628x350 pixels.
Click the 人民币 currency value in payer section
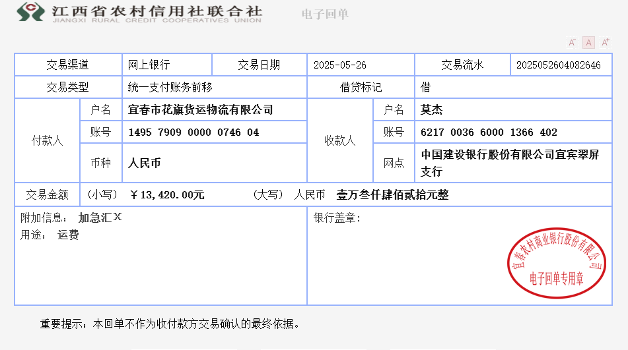coord(144,163)
